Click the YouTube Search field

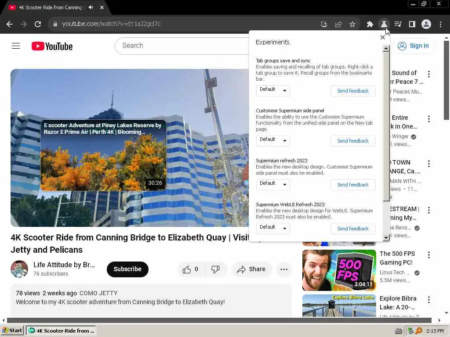coord(182,46)
